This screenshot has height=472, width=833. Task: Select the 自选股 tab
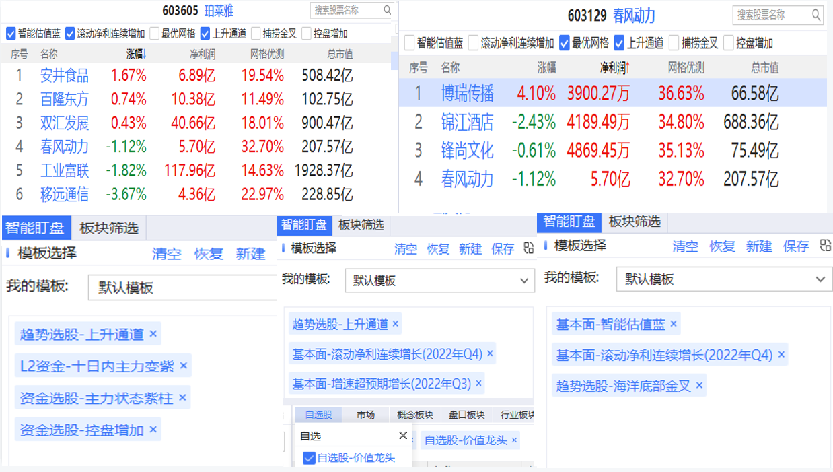point(319,415)
